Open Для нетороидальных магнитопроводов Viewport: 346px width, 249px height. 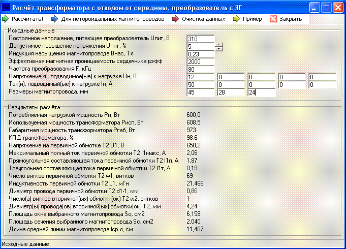click(x=108, y=19)
